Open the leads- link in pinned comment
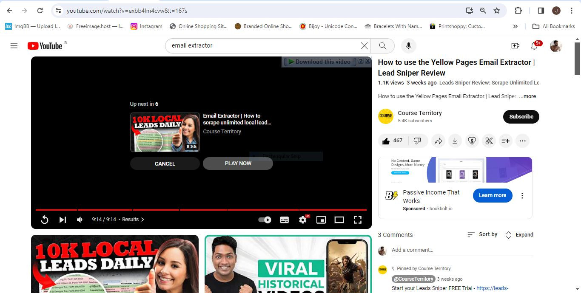The image size is (581, 293). pos(493,288)
